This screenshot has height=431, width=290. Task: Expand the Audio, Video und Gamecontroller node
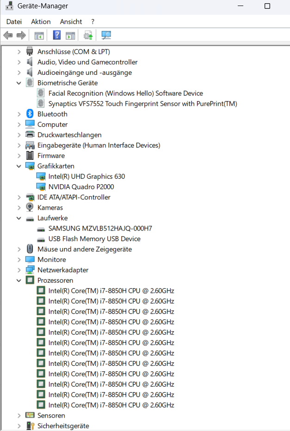click(x=19, y=62)
